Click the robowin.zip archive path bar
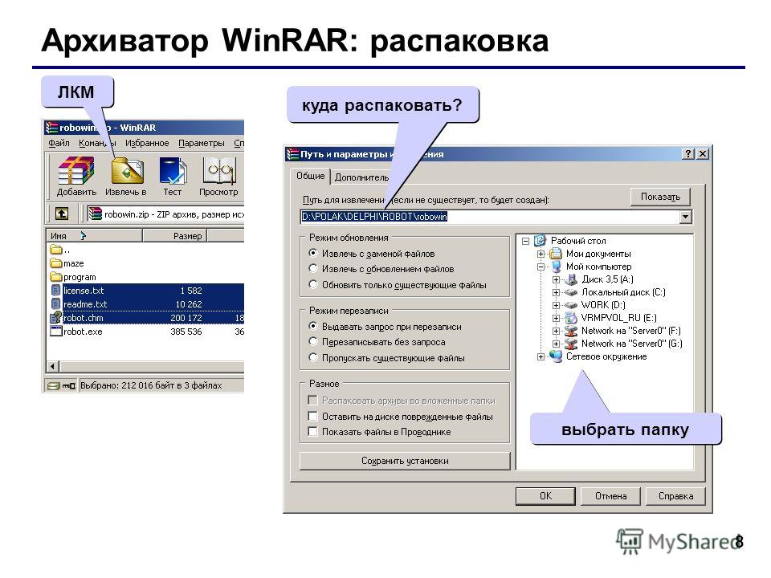 click(x=165, y=214)
